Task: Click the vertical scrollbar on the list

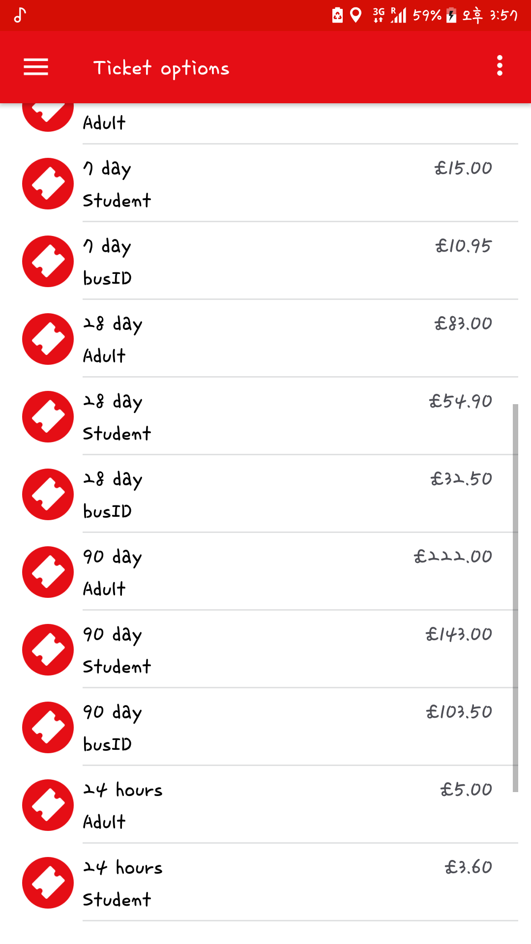Action: point(515,597)
